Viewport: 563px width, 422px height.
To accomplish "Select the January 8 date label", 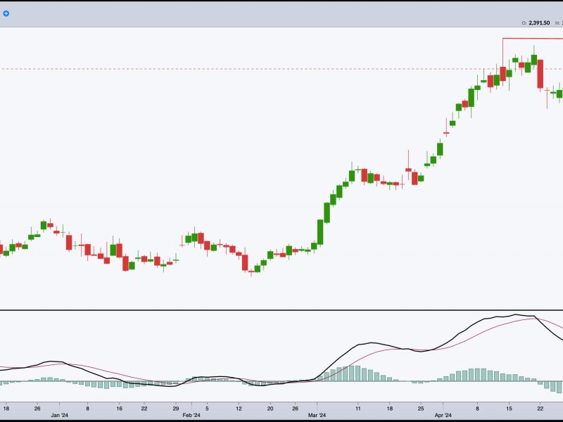I will coord(87,409).
